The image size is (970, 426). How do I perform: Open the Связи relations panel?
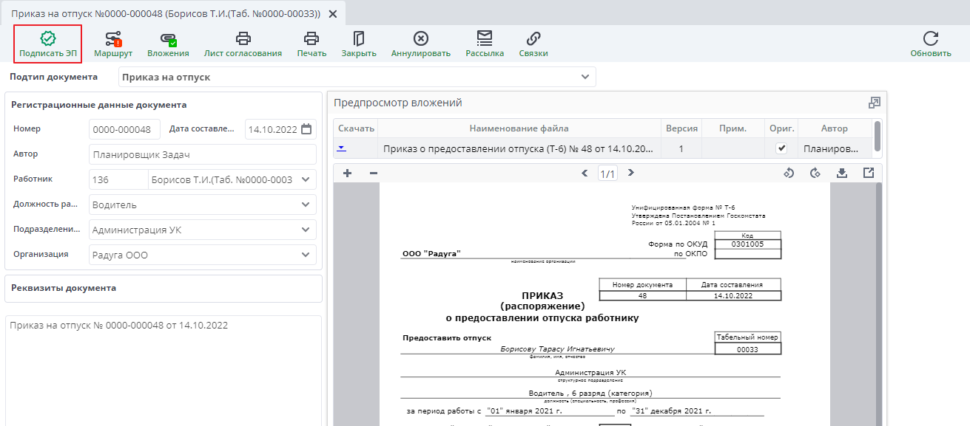point(534,42)
